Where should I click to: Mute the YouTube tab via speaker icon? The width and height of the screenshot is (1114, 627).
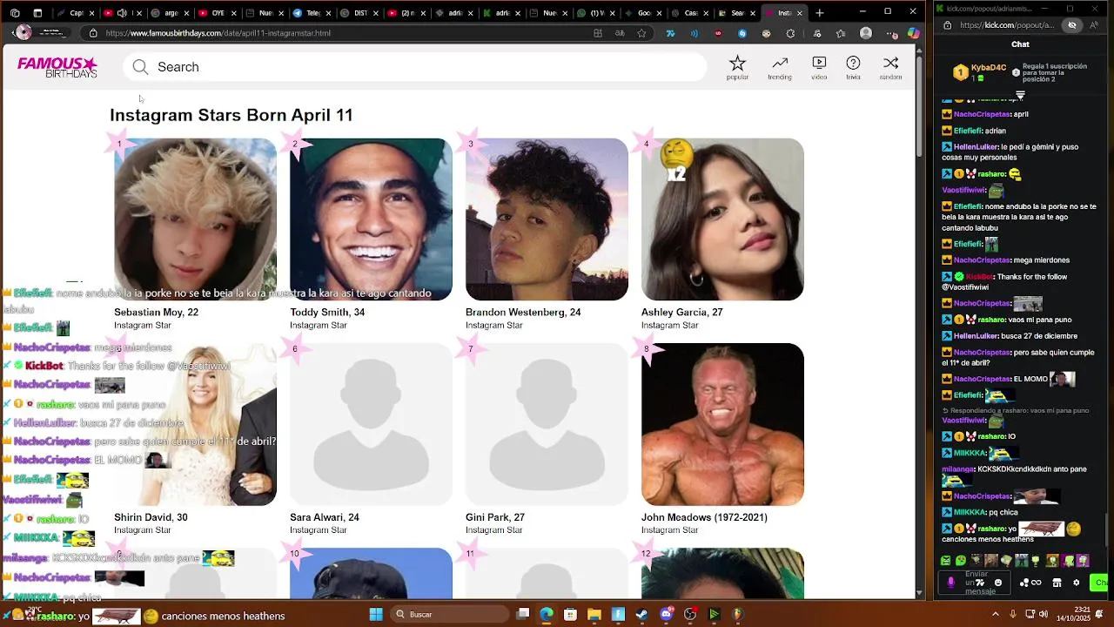click(122, 13)
